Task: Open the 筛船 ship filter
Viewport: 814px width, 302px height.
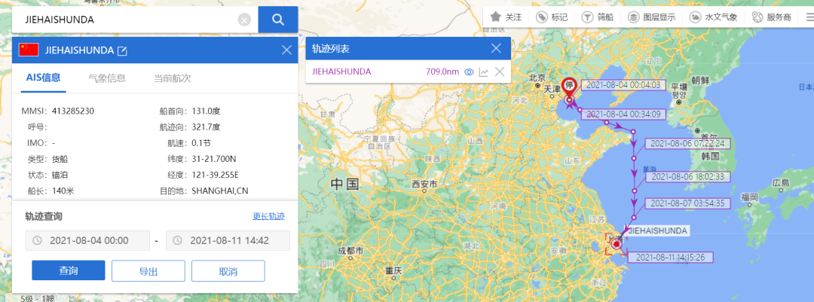Action: point(588,17)
